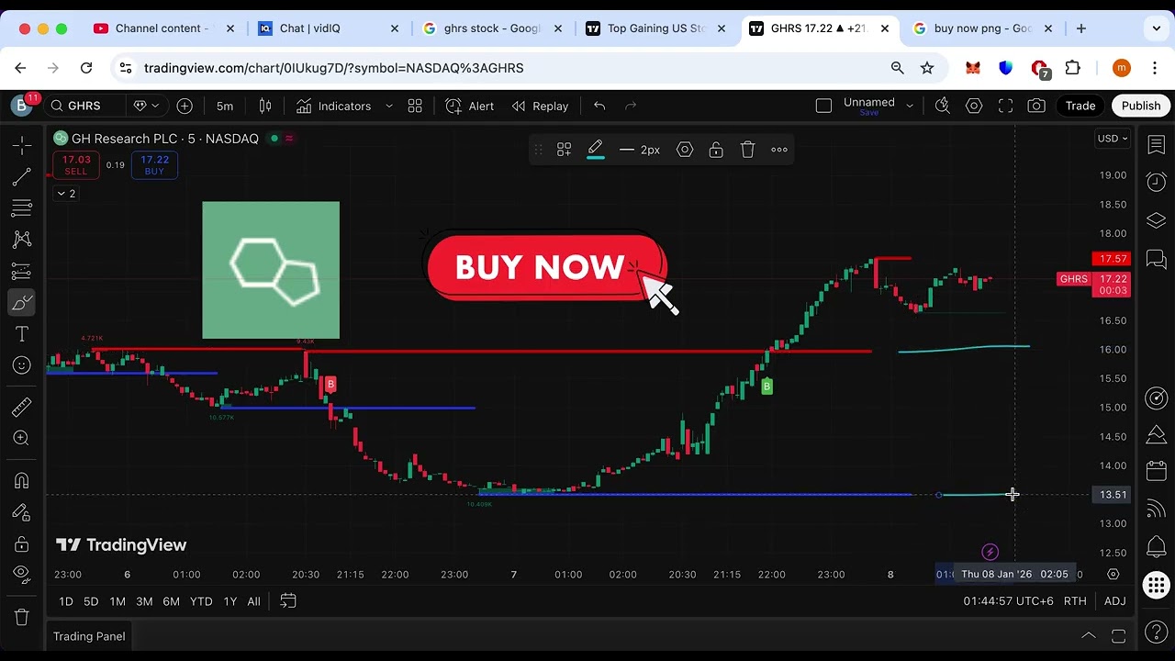Select the highlighted brush drawing tool
The width and height of the screenshot is (1175, 661).
pos(22,302)
